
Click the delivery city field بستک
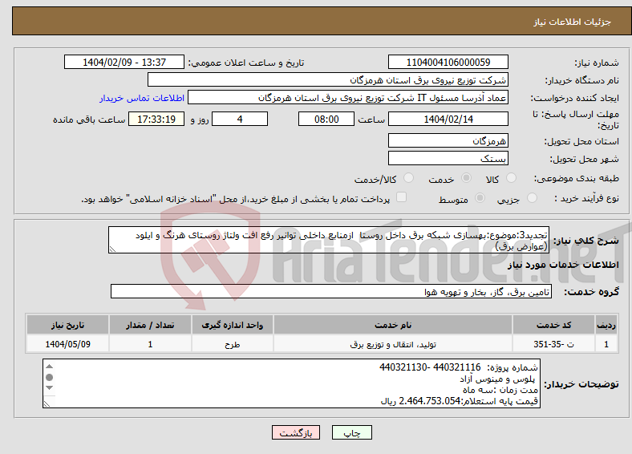[x=448, y=158]
